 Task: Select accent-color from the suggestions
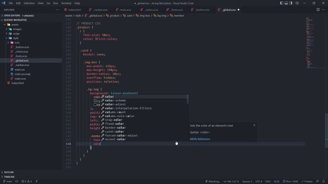pyautogui.click(x=145, y=140)
